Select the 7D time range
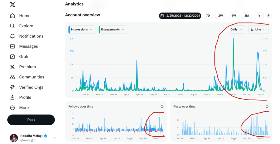 [208, 16]
